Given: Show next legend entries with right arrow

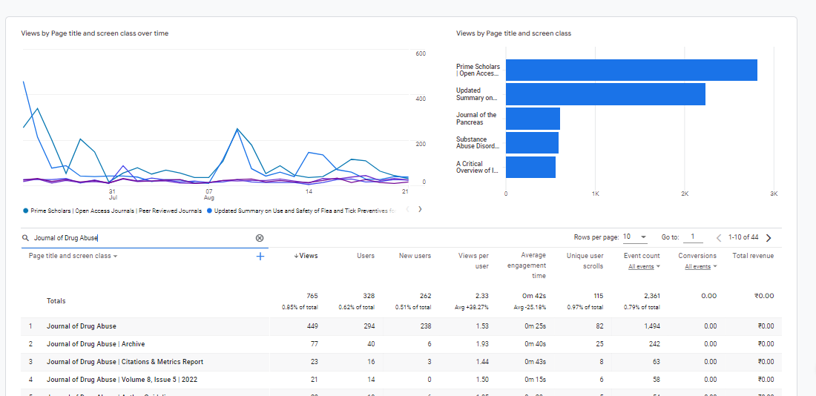Looking at the screenshot, I should [420, 209].
